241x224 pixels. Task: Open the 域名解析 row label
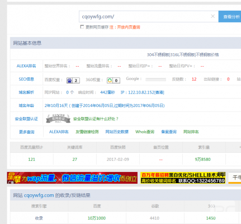[x=26, y=92]
